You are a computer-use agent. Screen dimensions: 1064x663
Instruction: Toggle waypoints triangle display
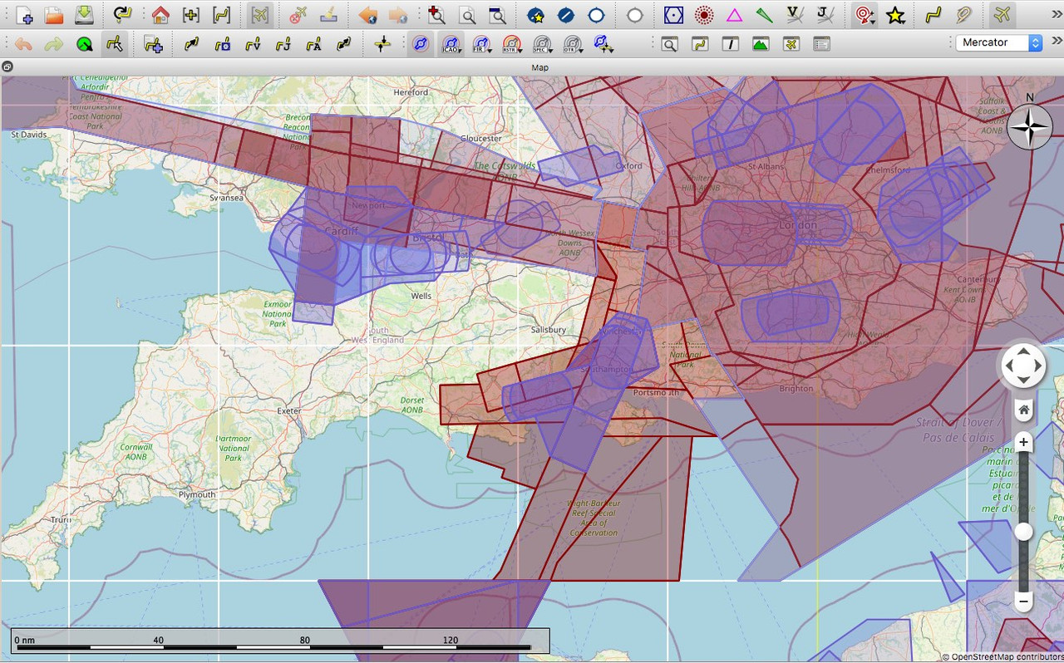(x=734, y=15)
